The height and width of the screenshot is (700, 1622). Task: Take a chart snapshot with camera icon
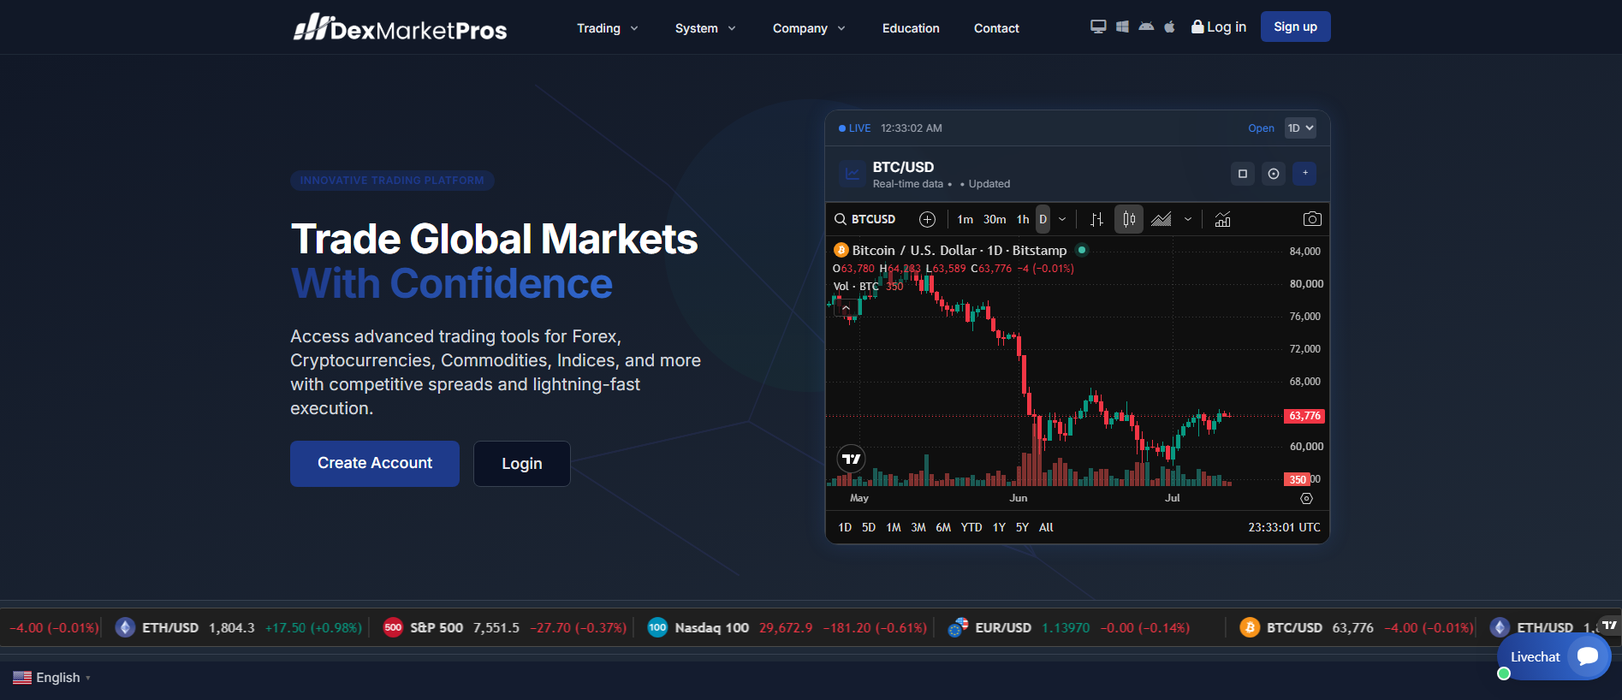coord(1312,219)
